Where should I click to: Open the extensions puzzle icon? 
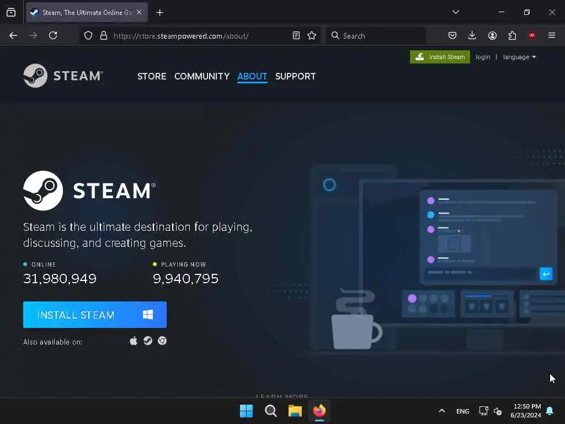pos(512,35)
